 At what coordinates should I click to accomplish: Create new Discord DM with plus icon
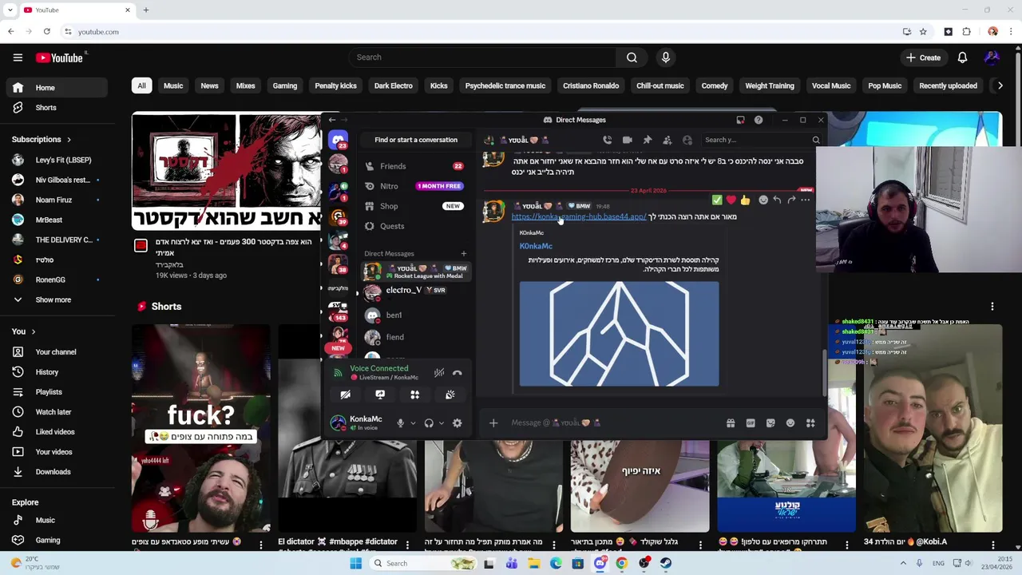tap(464, 254)
